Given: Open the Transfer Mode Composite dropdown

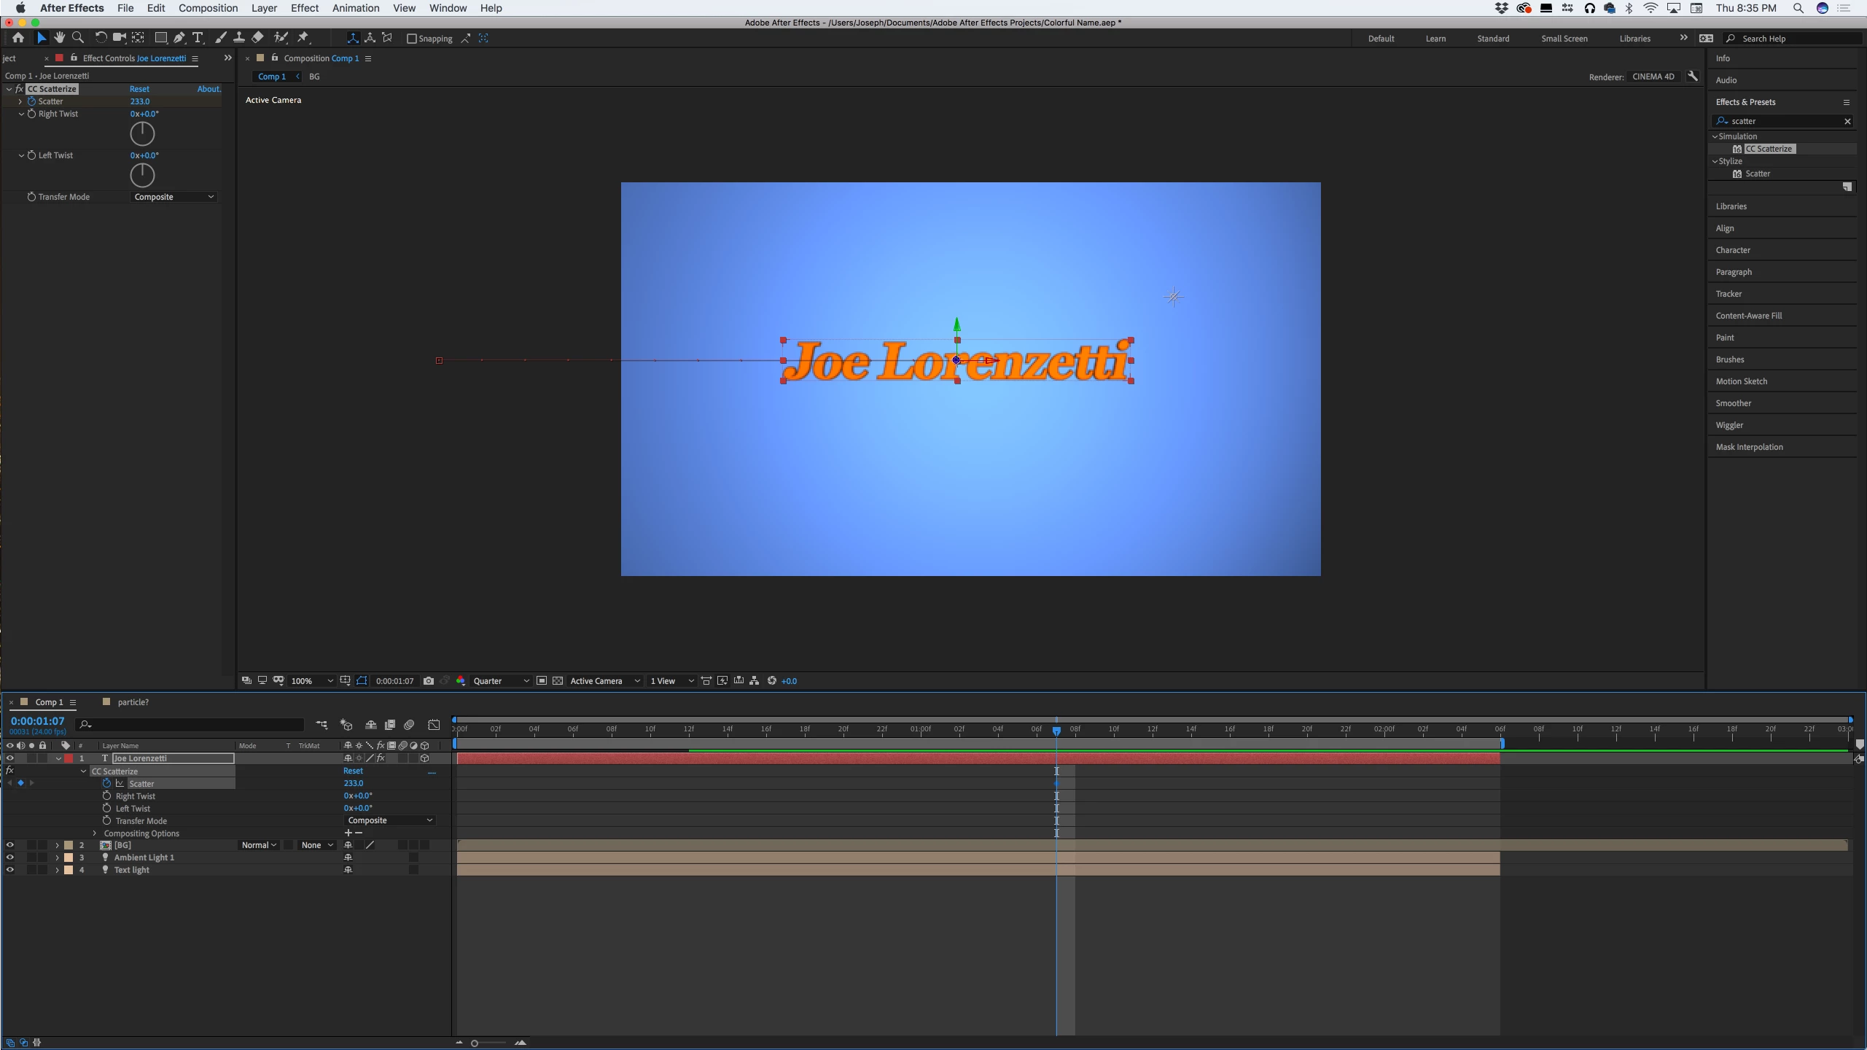Looking at the screenshot, I should tap(174, 197).
